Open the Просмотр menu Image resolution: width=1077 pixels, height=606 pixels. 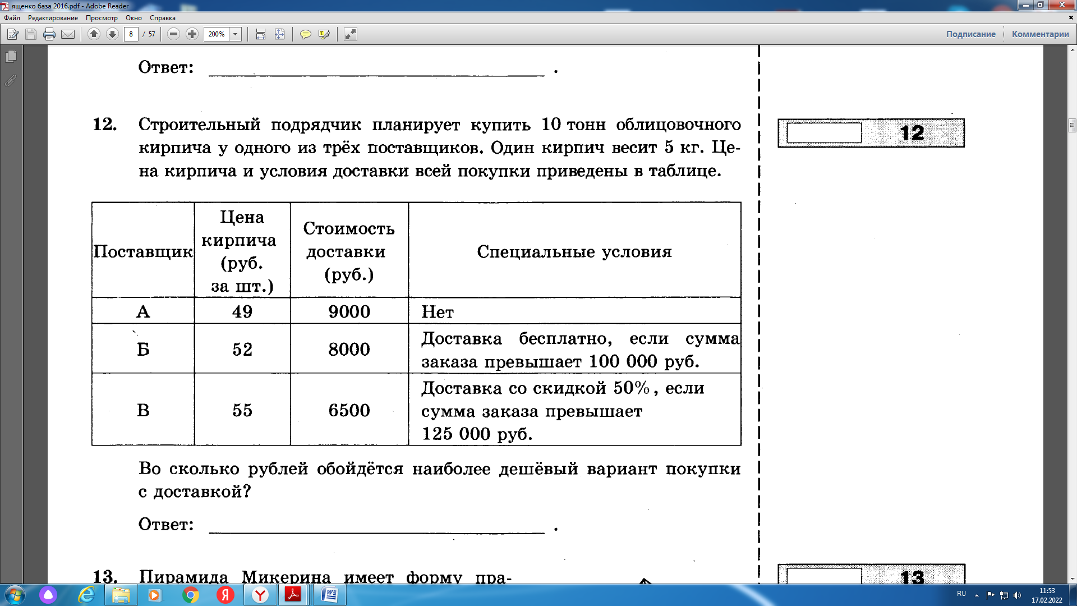[x=102, y=18]
